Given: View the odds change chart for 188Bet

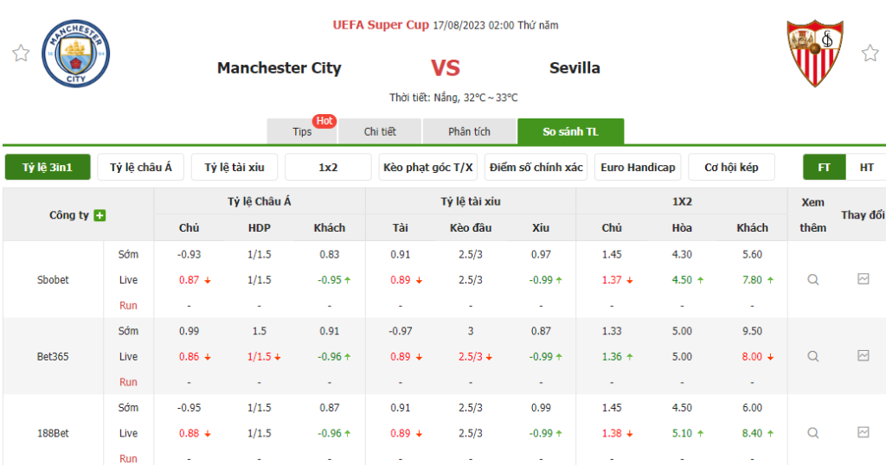Looking at the screenshot, I should (863, 432).
